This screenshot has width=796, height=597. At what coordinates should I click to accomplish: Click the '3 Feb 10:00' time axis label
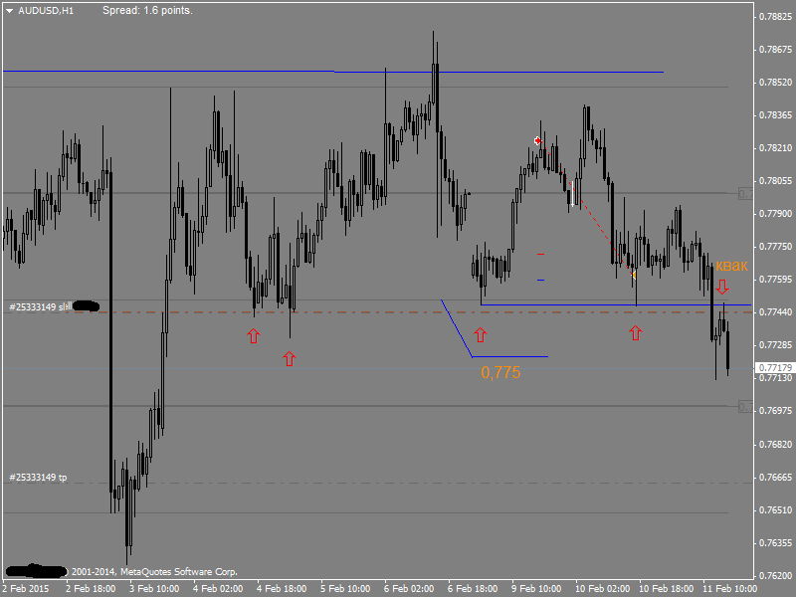pyautogui.click(x=154, y=589)
